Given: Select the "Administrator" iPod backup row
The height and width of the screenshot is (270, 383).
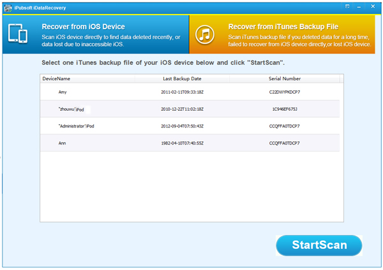Looking at the screenshot, I should [x=190, y=126].
